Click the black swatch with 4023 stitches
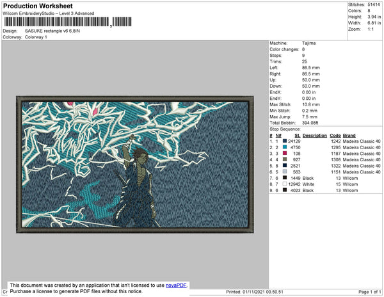Viewport: 384px width, 297px height. pyautogui.click(x=285, y=190)
